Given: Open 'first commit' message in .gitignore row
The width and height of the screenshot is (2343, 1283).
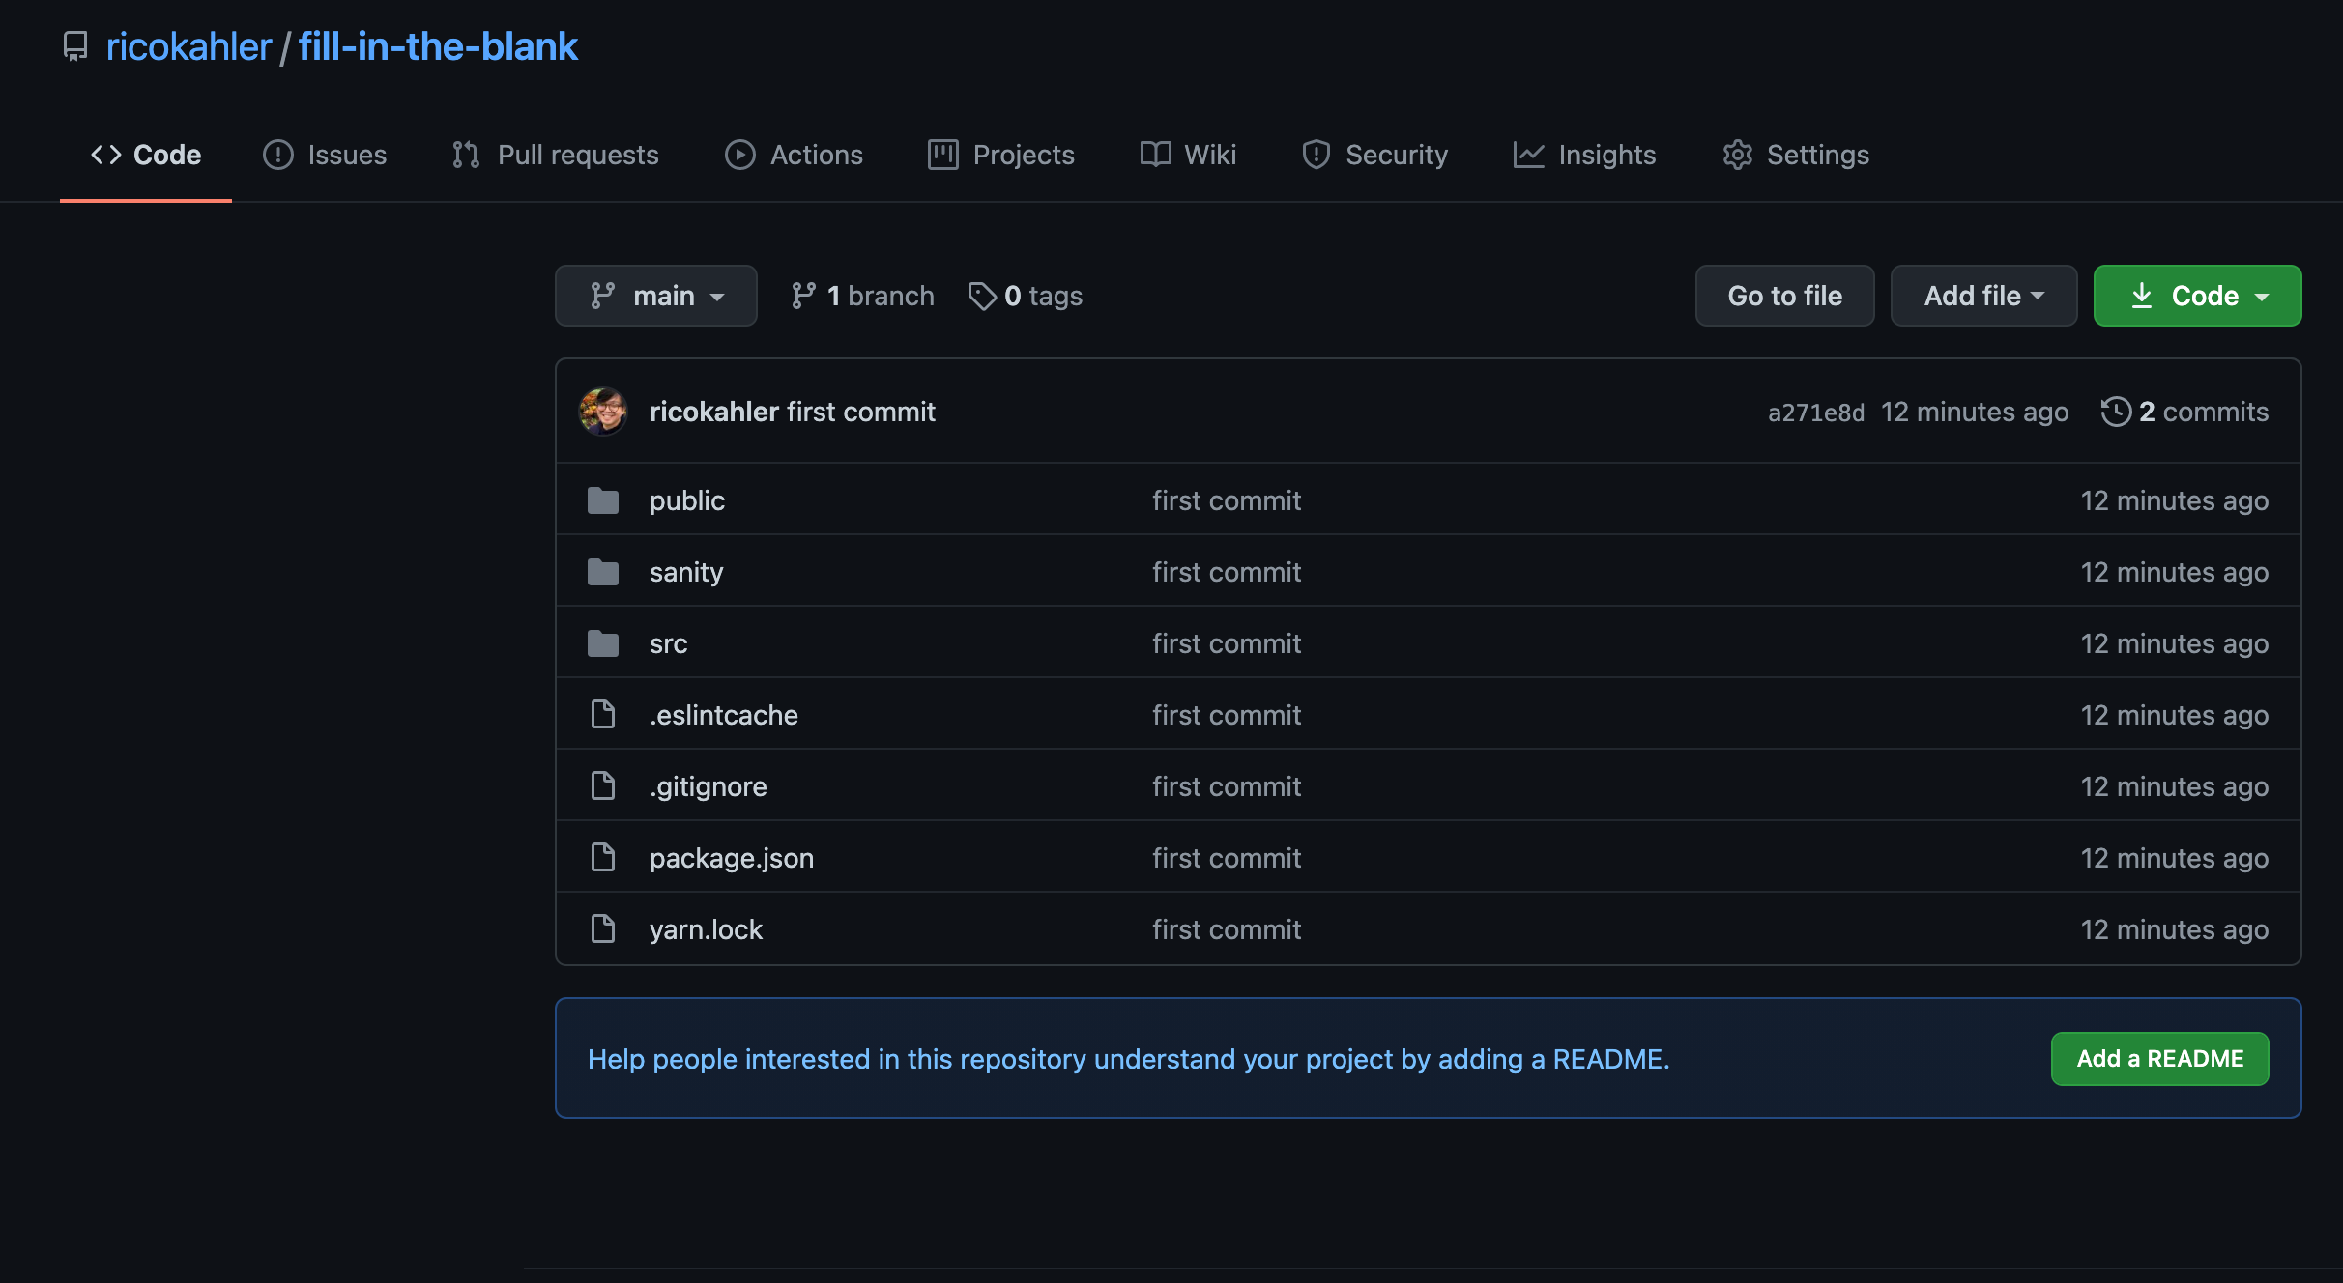Looking at the screenshot, I should coord(1227,786).
